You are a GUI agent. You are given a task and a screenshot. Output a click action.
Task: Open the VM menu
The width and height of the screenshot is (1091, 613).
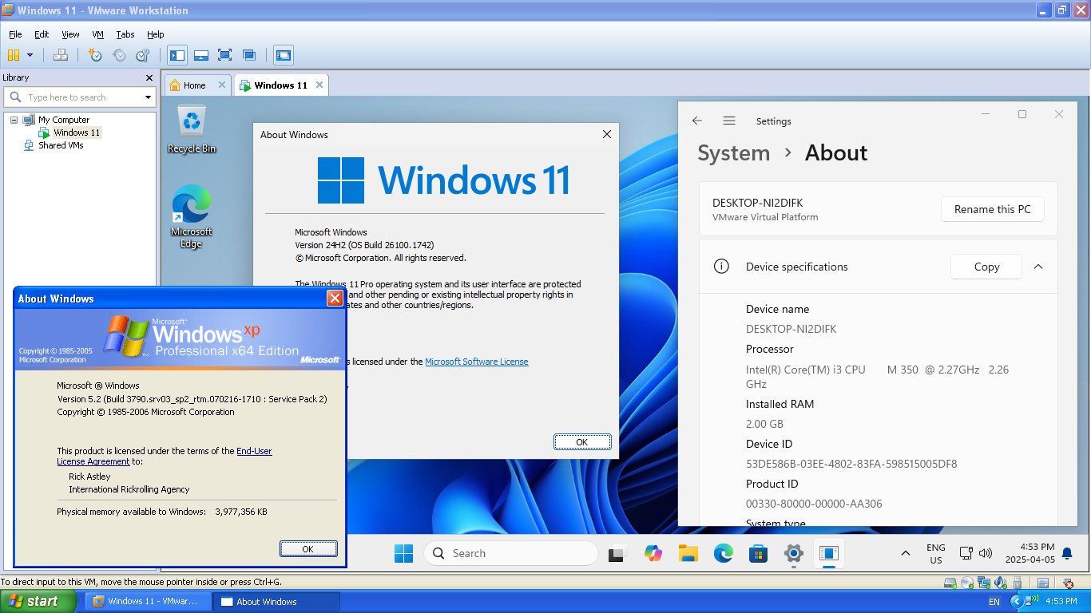(x=97, y=34)
